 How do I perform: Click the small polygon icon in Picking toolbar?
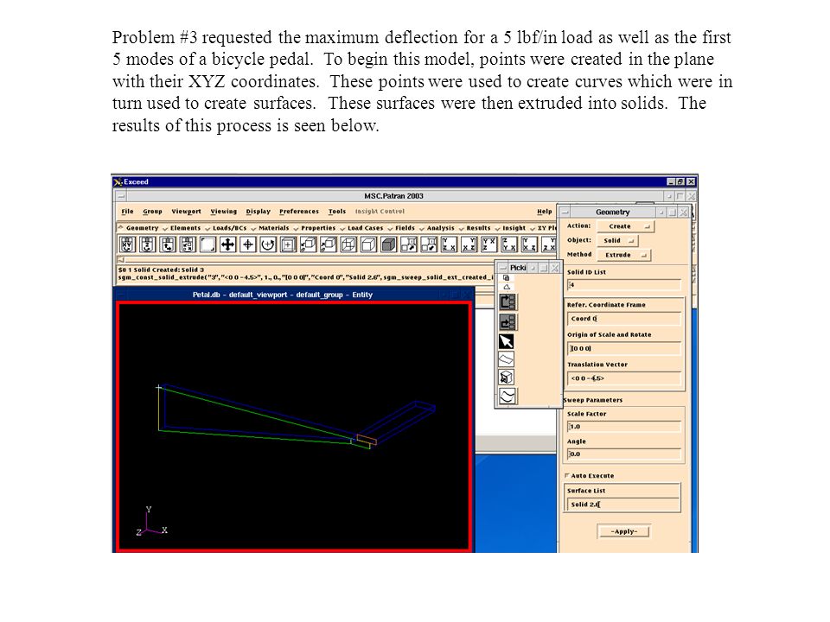[x=507, y=287]
